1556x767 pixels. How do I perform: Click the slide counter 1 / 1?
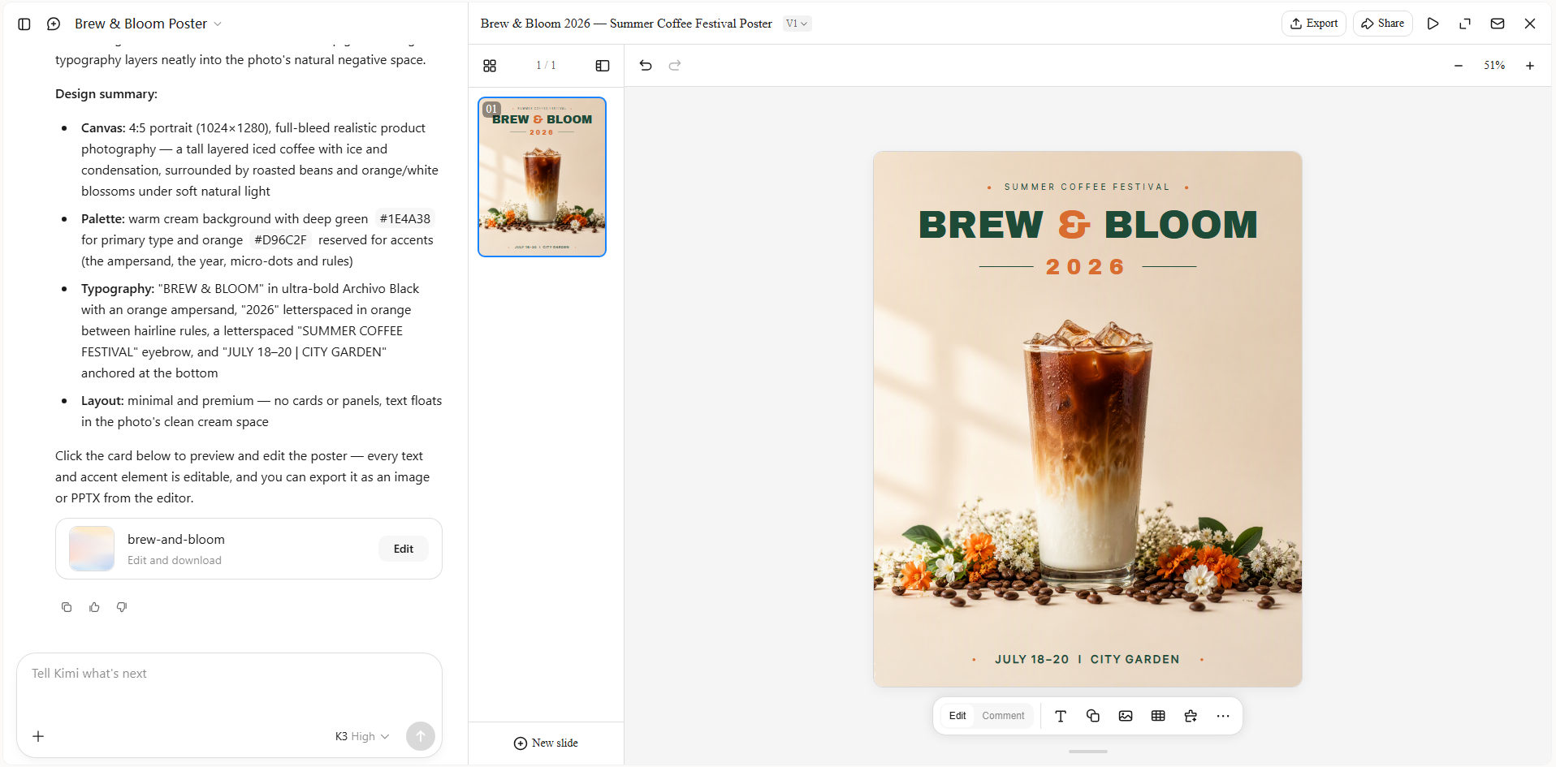point(546,66)
